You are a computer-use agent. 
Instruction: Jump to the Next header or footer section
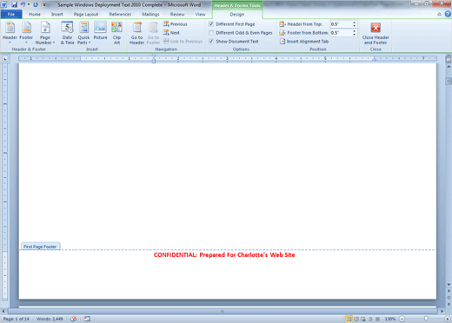pos(171,33)
